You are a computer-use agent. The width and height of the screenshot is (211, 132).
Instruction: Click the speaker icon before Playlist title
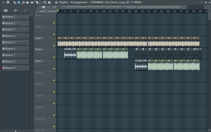tap(56, 2)
